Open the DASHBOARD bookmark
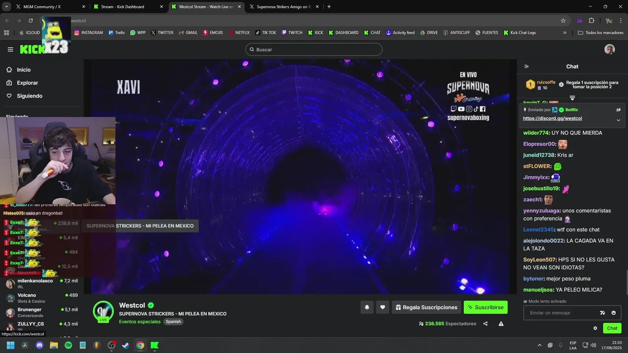This screenshot has height=353, width=628. point(343,33)
